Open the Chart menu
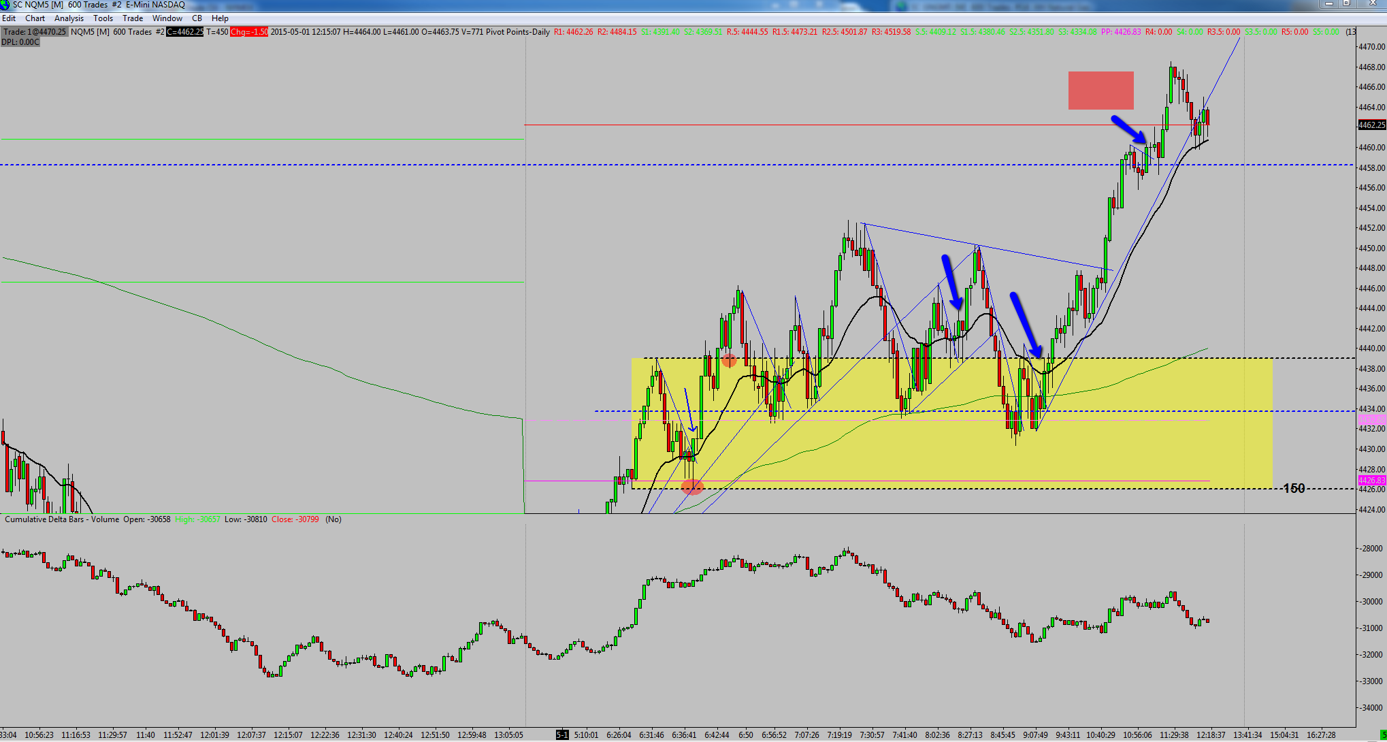The height and width of the screenshot is (742, 1387). (x=35, y=18)
